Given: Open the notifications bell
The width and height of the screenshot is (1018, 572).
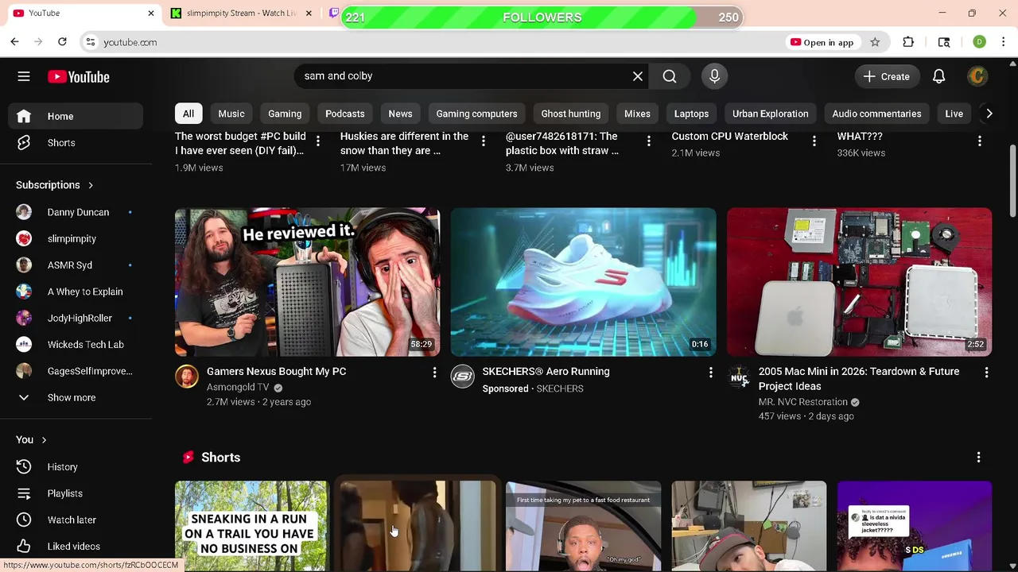Looking at the screenshot, I should [x=938, y=76].
